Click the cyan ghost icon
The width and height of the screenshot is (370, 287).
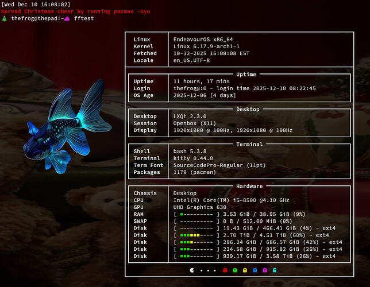pos(275,269)
